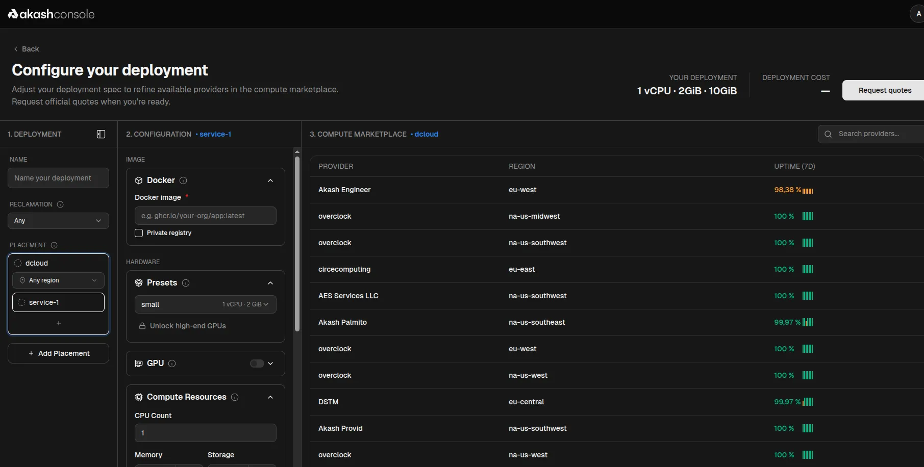
Task: Go back using the Back link
Action: (x=27, y=49)
